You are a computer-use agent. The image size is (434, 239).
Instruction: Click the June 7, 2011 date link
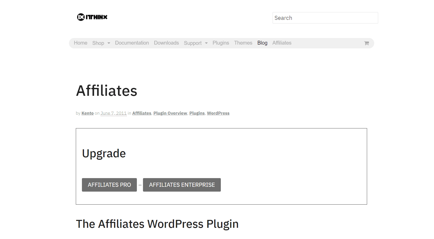click(113, 113)
